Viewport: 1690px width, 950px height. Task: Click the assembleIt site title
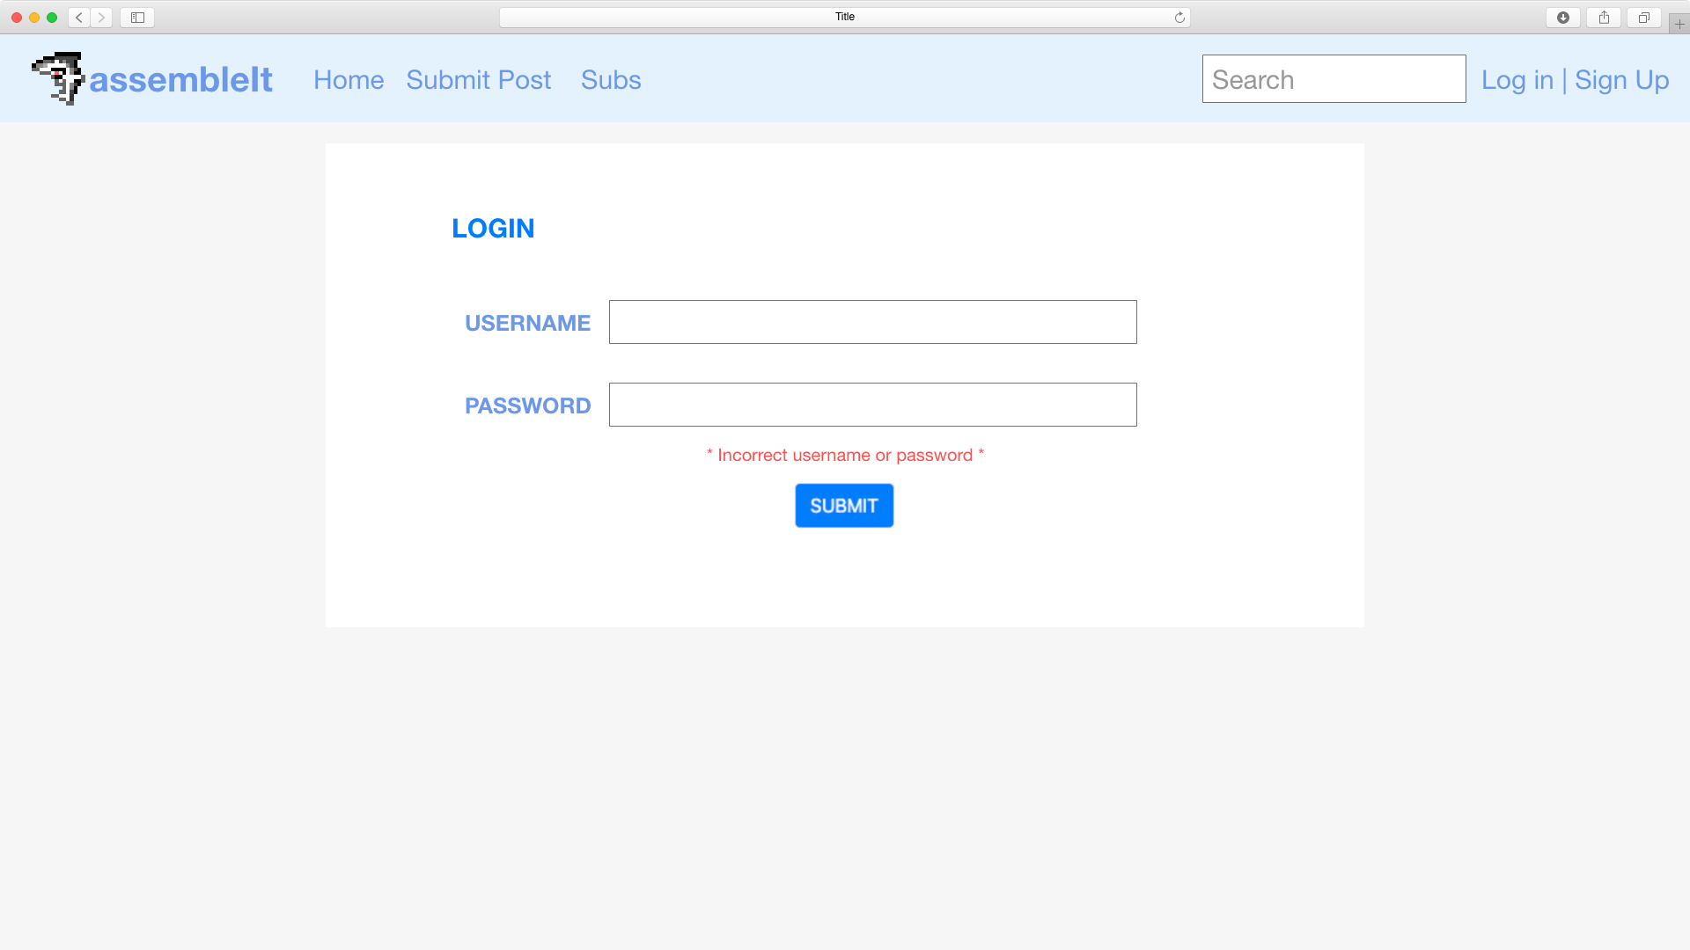click(x=181, y=80)
